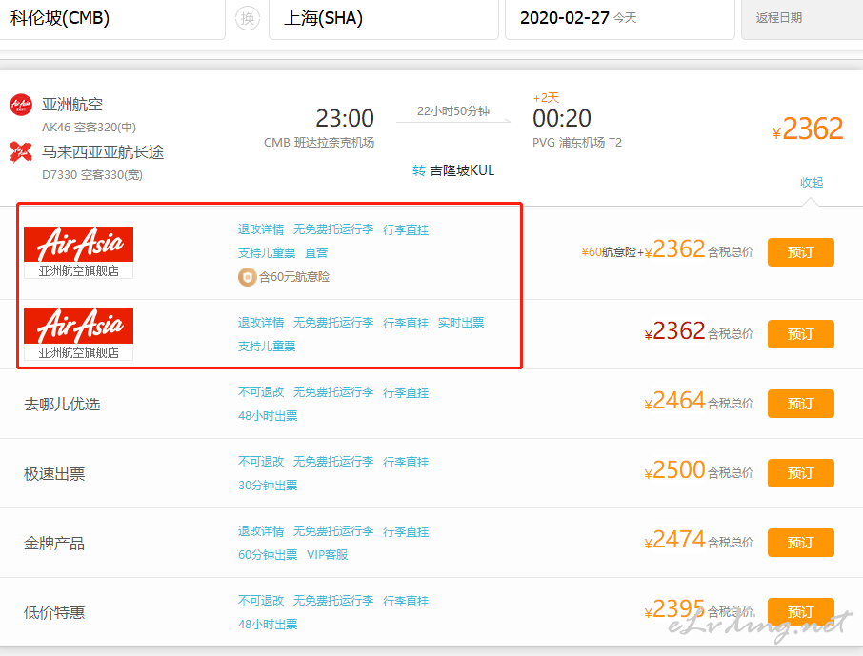Screen dimensions: 863x656
Task: Book the 极速出票 ¥2500 fare
Action: point(801,473)
